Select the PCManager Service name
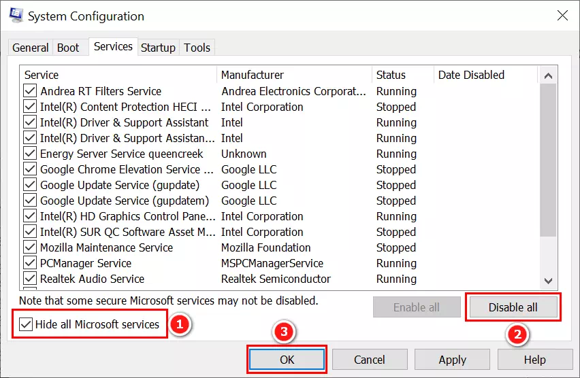The width and height of the screenshot is (580, 378). (86, 263)
